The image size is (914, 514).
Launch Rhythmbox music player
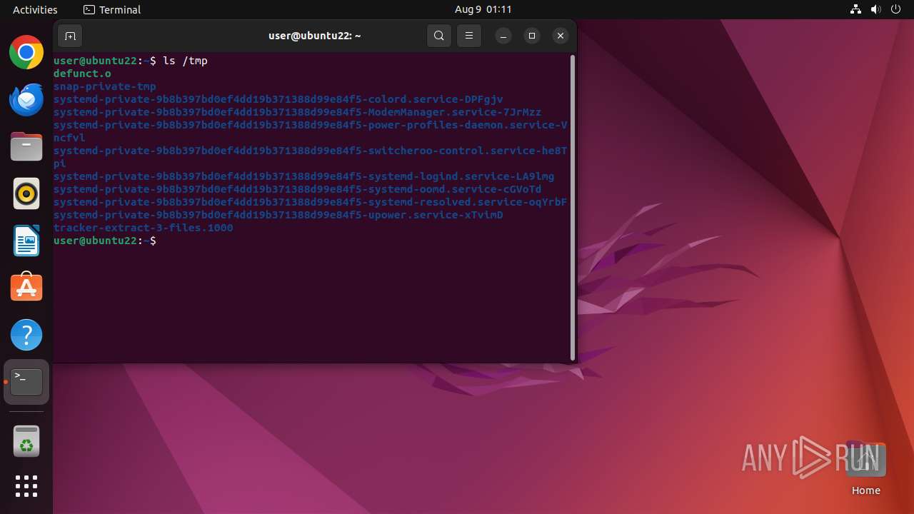pos(26,193)
